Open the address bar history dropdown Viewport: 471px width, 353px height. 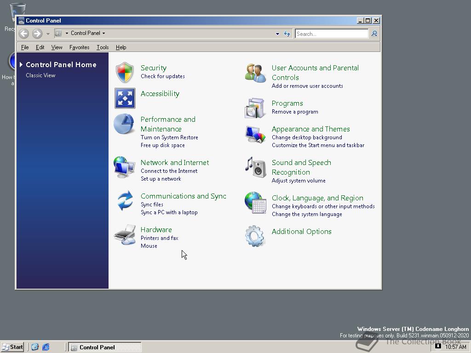[x=277, y=34]
